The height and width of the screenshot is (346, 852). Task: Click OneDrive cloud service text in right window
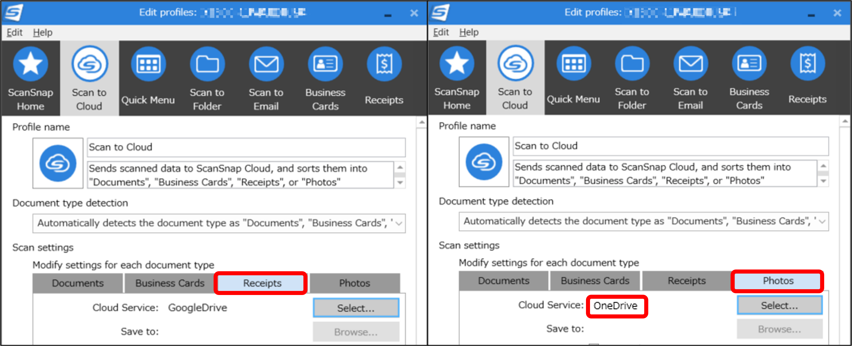[615, 306]
